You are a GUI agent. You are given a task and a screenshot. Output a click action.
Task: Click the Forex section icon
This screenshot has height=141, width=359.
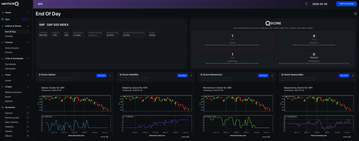point(2,75)
